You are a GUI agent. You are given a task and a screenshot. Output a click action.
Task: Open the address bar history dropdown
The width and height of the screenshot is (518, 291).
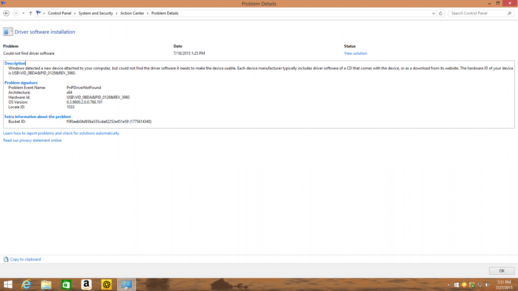pos(433,13)
